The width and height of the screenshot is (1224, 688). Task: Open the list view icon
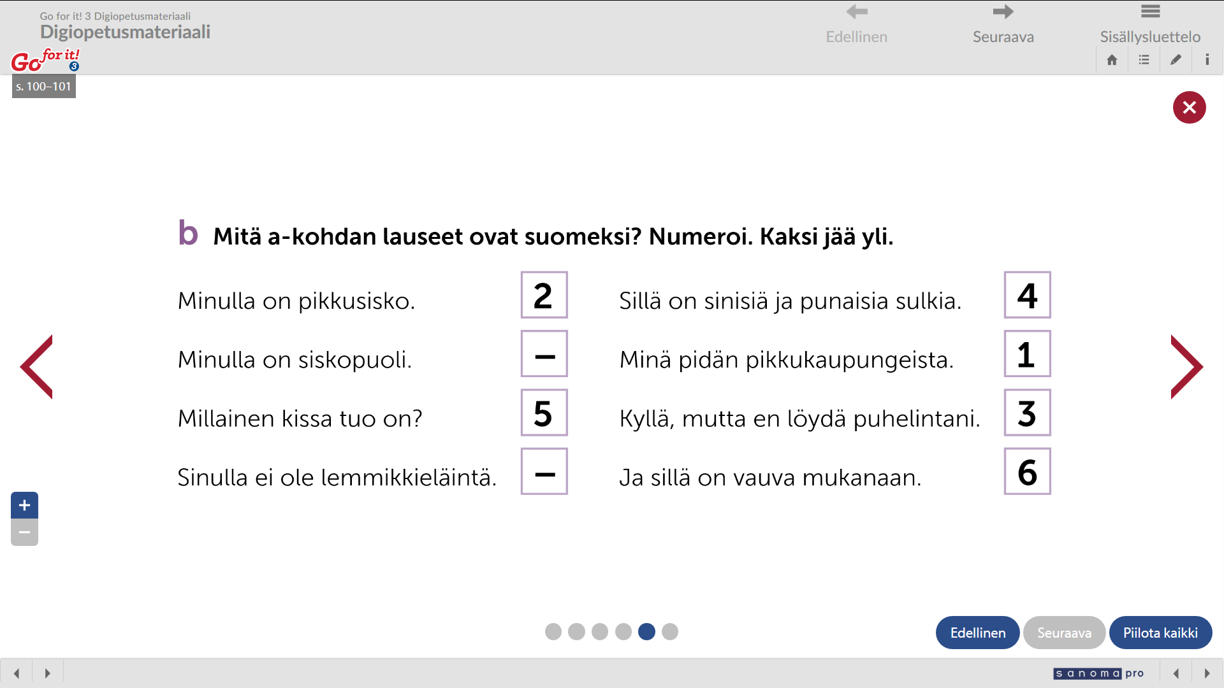click(1144, 60)
